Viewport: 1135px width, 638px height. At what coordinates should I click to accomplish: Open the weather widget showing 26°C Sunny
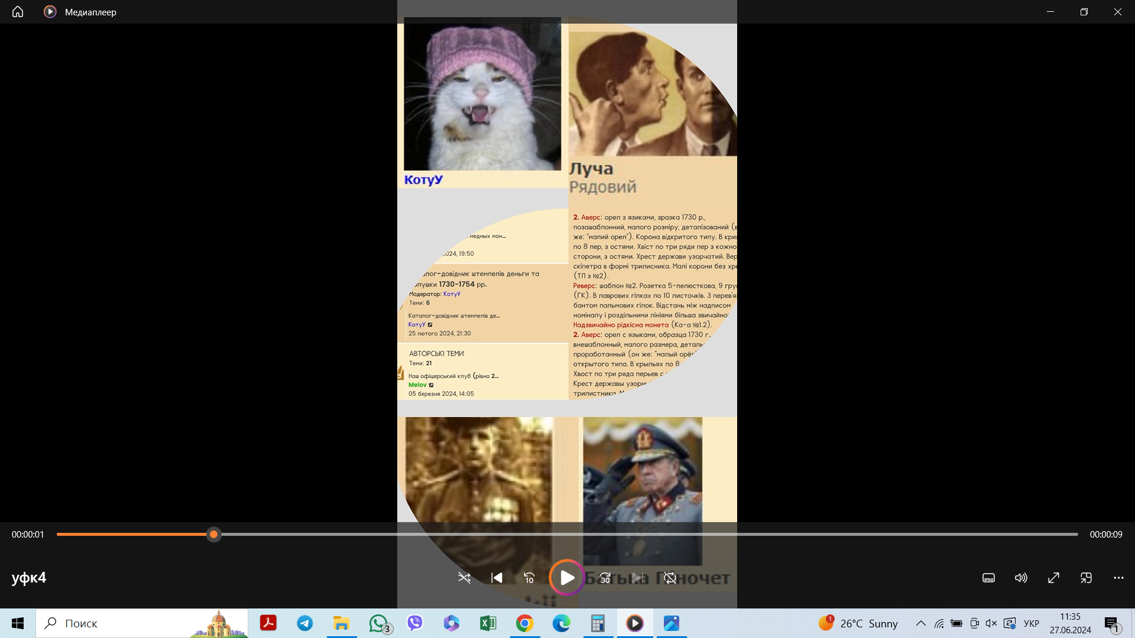click(x=858, y=623)
